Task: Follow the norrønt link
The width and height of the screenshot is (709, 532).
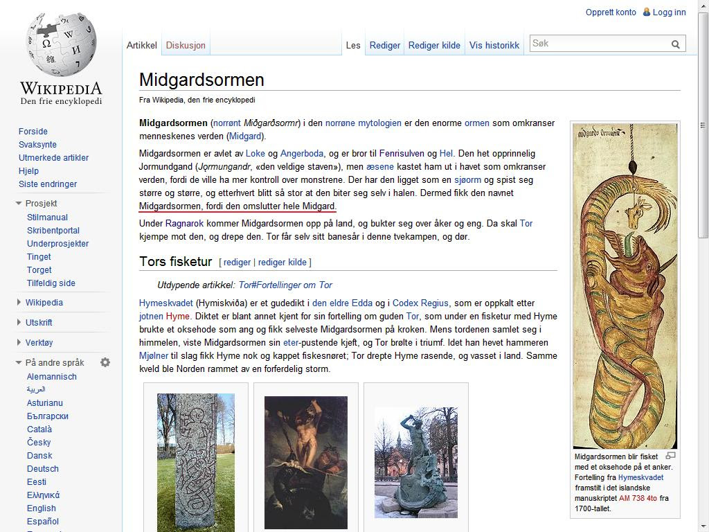Action: (x=227, y=123)
